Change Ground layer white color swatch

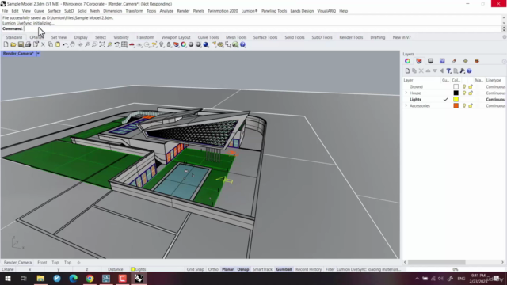point(456,86)
